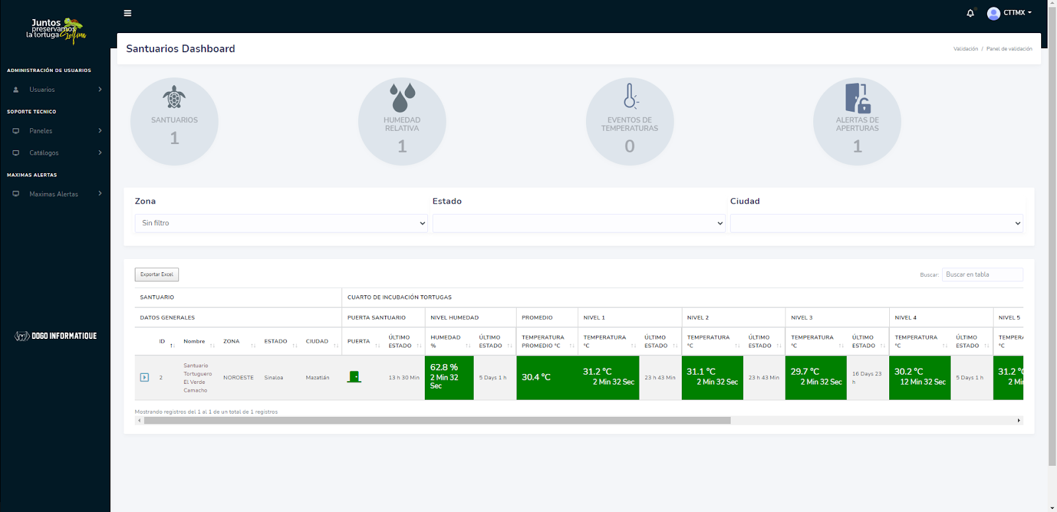Open the Zona filter dropdown
Viewport: 1057px width, 512px height.
click(x=281, y=223)
